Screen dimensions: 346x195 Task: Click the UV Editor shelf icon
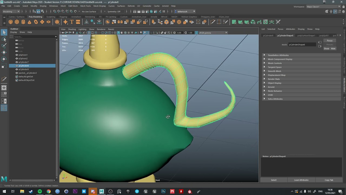pos(265,22)
